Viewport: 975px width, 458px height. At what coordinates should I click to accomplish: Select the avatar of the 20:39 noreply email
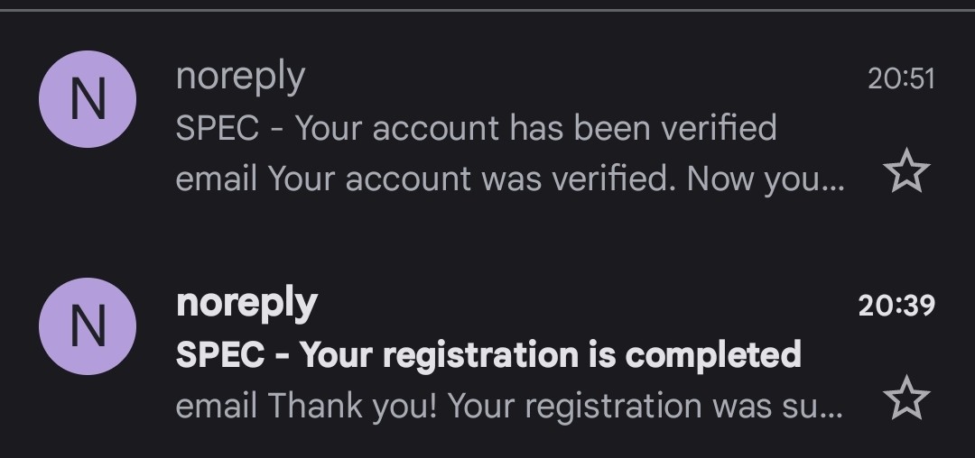88,325
